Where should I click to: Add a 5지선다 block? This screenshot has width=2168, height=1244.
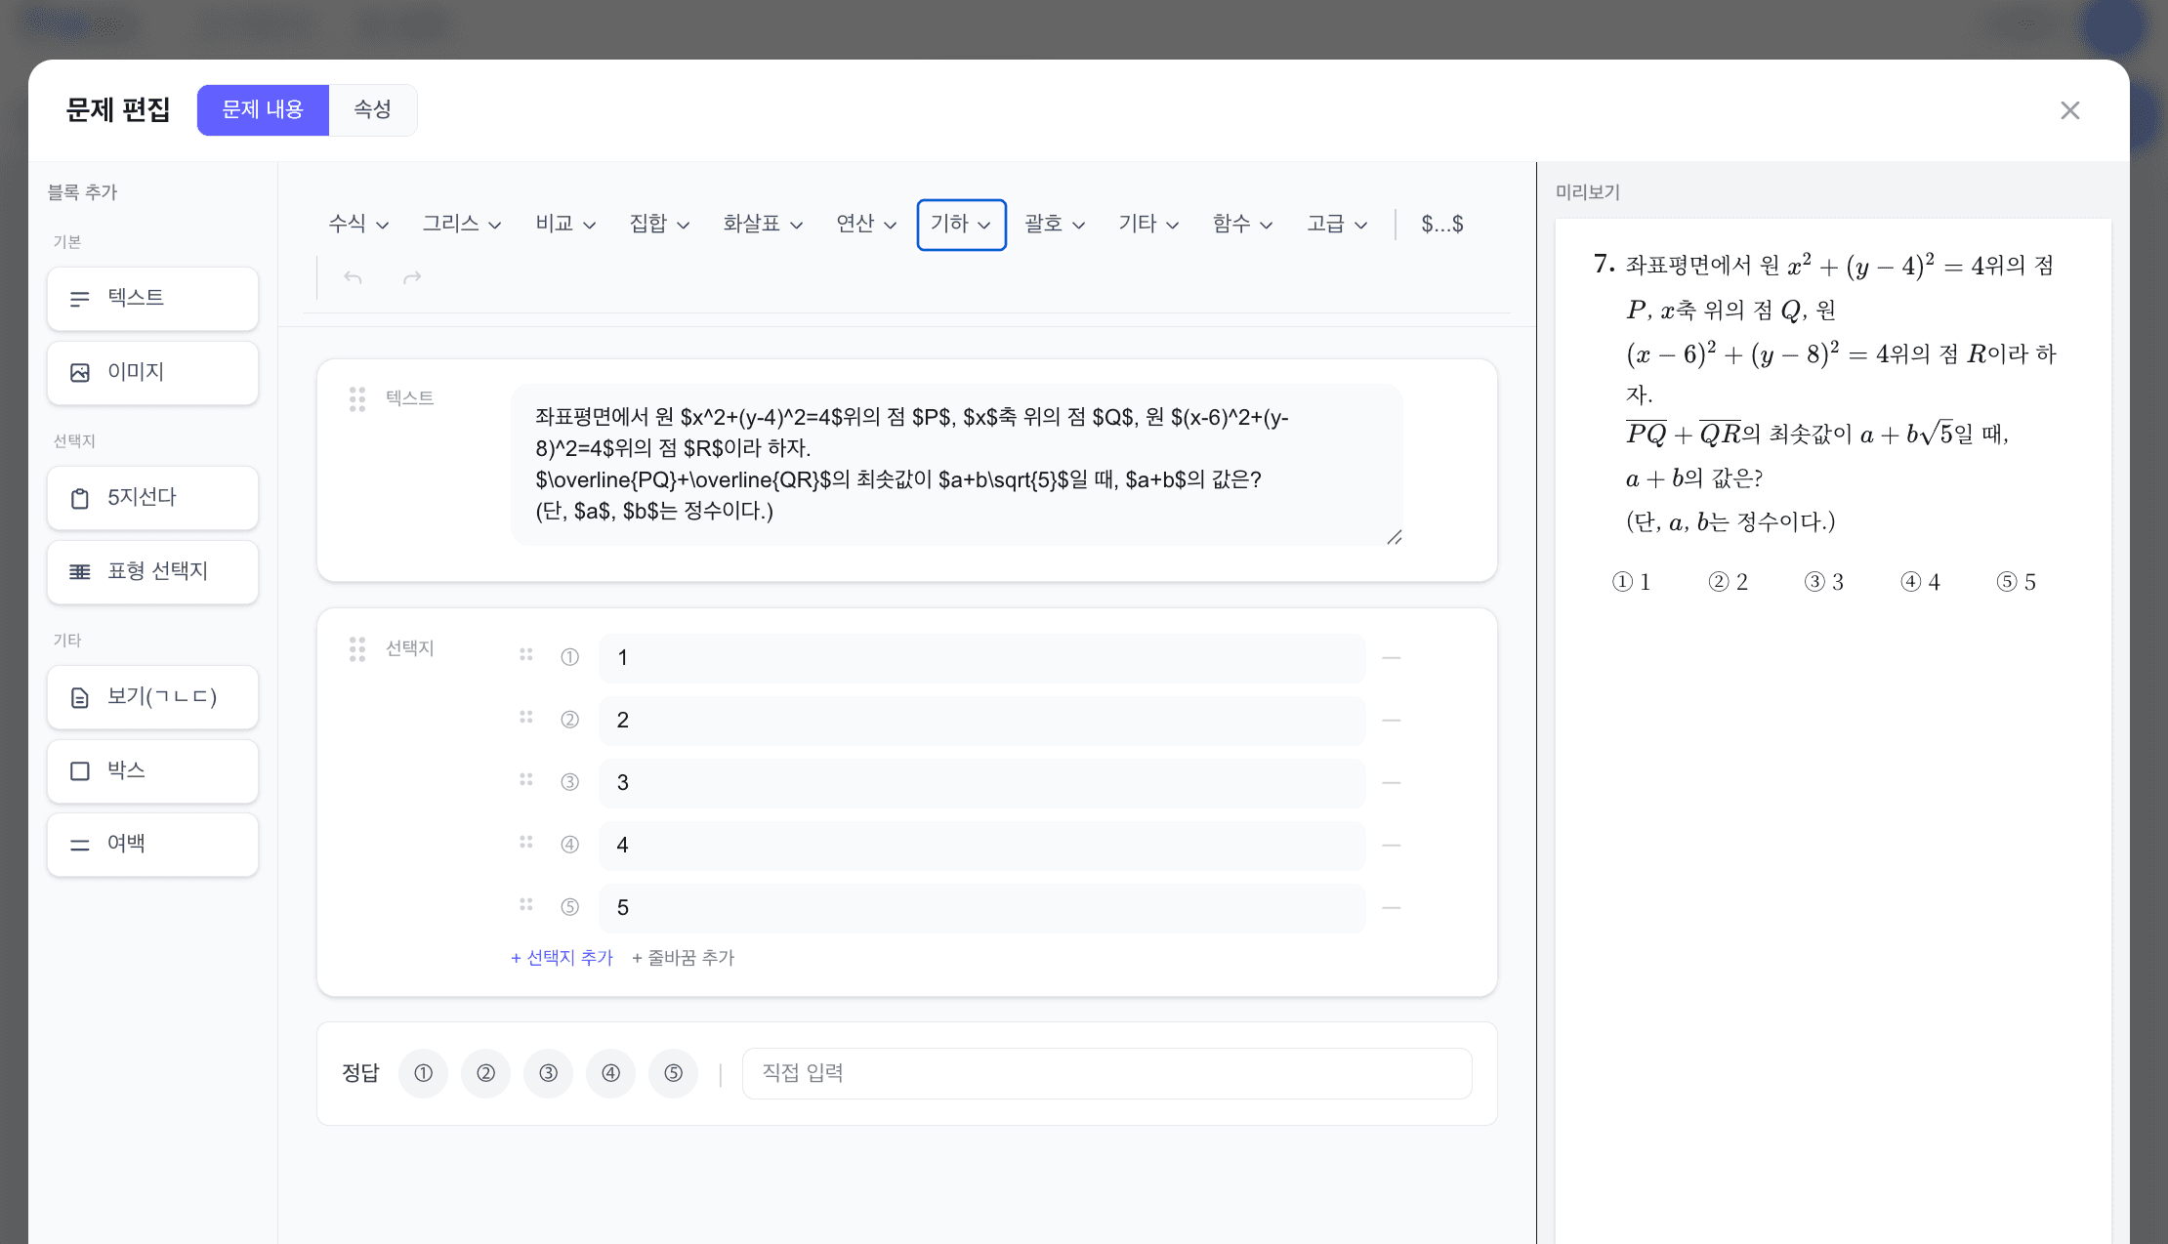pyautogui.click(x=152, y=497)
